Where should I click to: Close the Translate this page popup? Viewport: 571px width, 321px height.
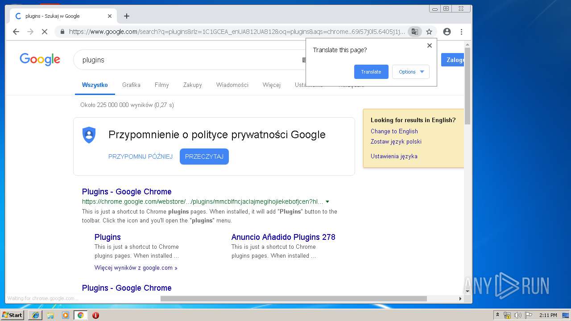(430, 45)
